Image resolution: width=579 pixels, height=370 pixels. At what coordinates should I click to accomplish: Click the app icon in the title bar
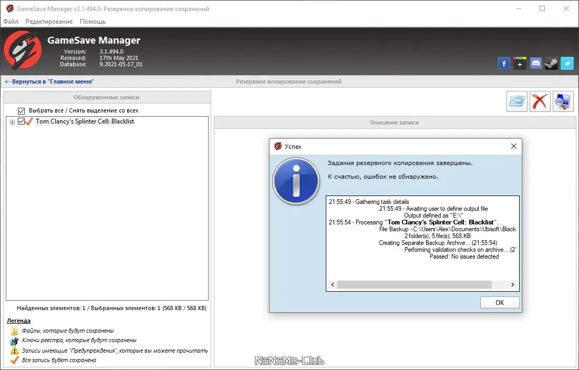tap(10, 8)
